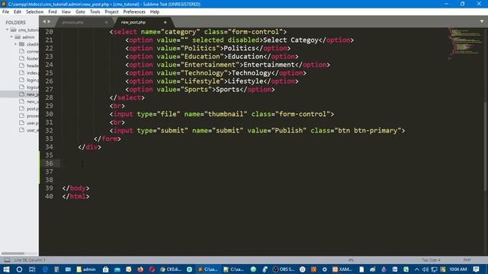The width and height of the screenshot is (488, 274).
Task: Collapse the admin folder
Action: point(11,37)
